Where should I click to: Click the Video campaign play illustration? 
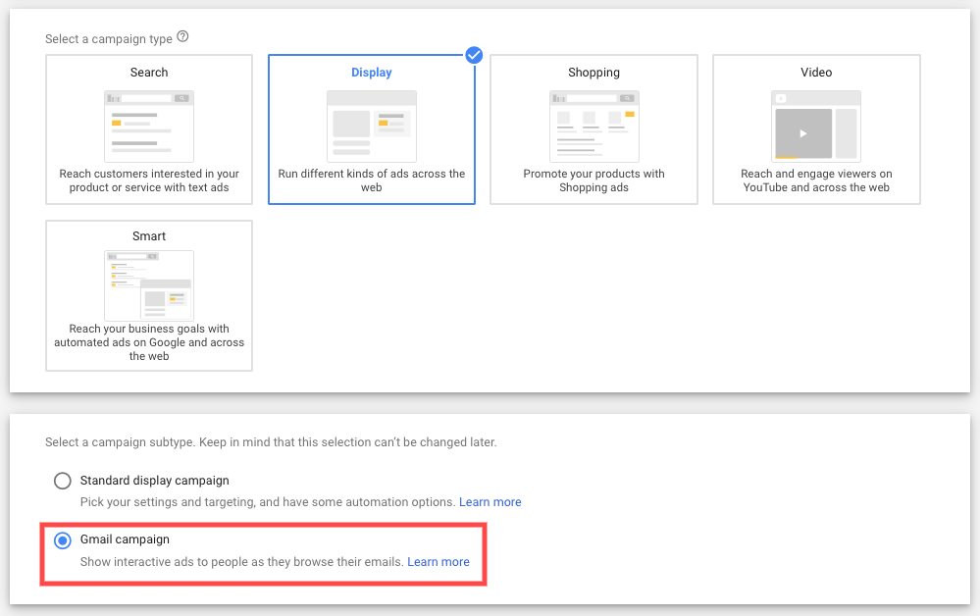(x=816, y=127)
